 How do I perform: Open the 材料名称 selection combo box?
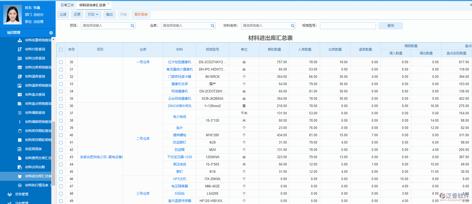click(268, 26)
